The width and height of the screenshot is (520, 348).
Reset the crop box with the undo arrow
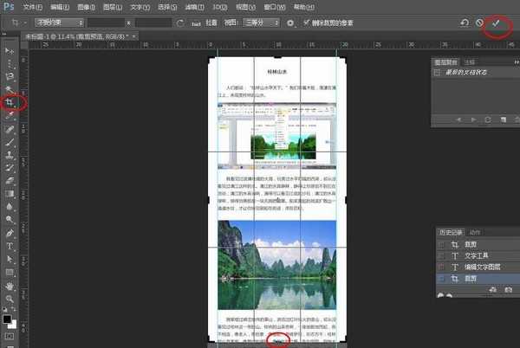(x=465, y=23)
